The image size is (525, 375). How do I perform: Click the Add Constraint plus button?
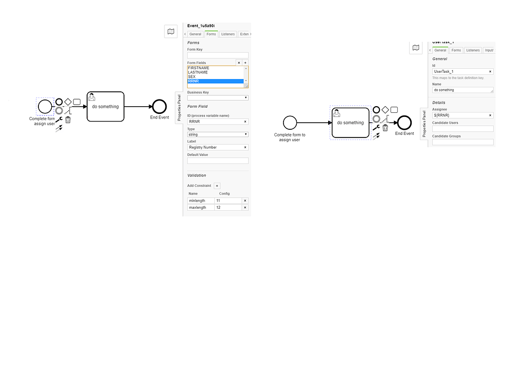click(216, 185)
